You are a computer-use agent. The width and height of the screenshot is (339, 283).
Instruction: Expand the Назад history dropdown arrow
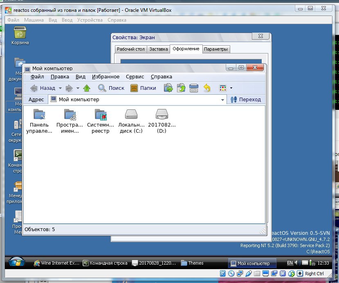[61, 88]
